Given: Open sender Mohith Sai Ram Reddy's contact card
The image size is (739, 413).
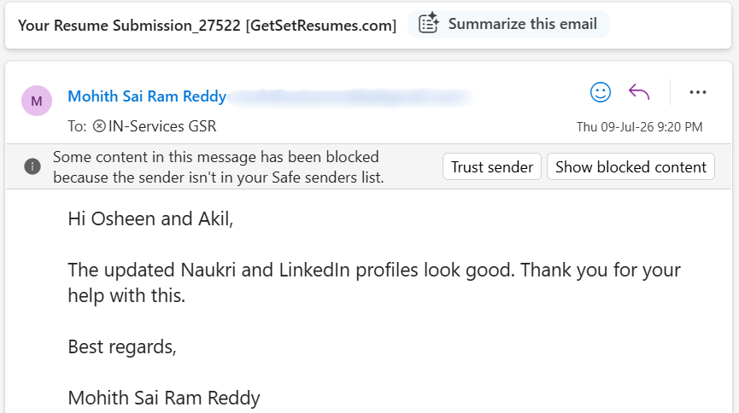Looking at the screenshot, I should point(147,96).
